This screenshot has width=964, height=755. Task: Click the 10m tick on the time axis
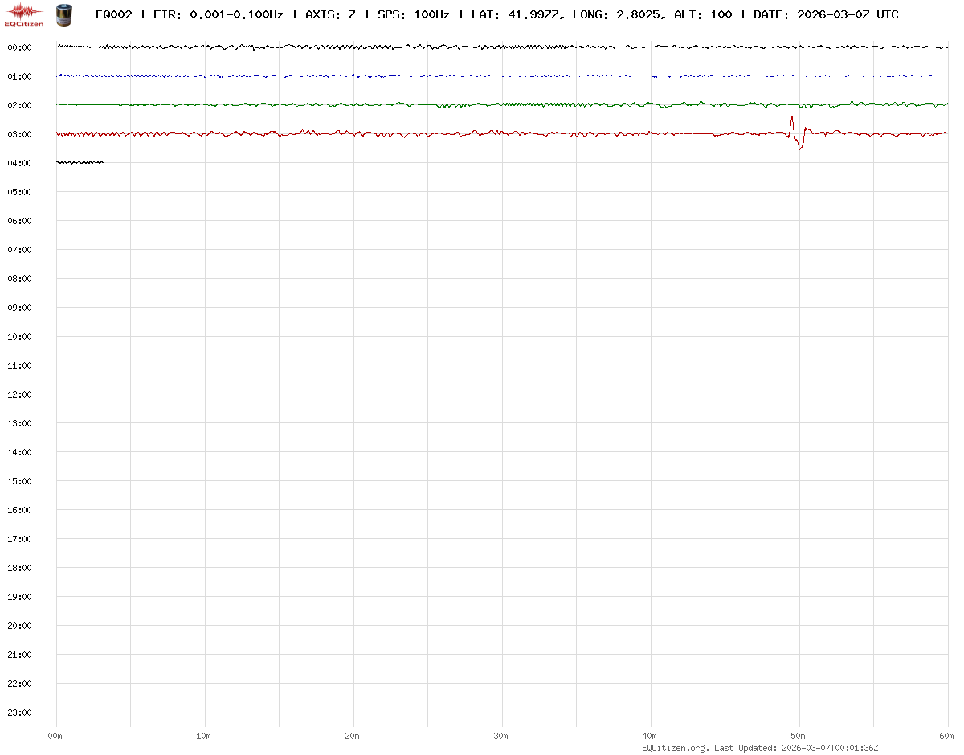204,736
